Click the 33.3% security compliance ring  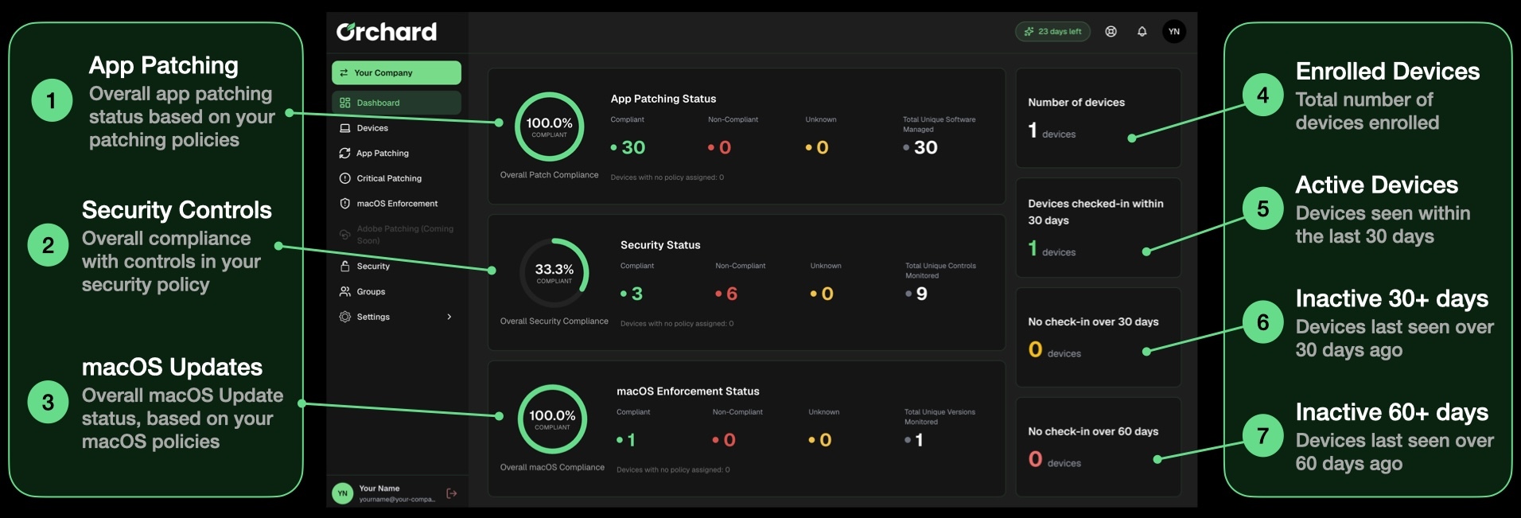click(x=554, y=273)
